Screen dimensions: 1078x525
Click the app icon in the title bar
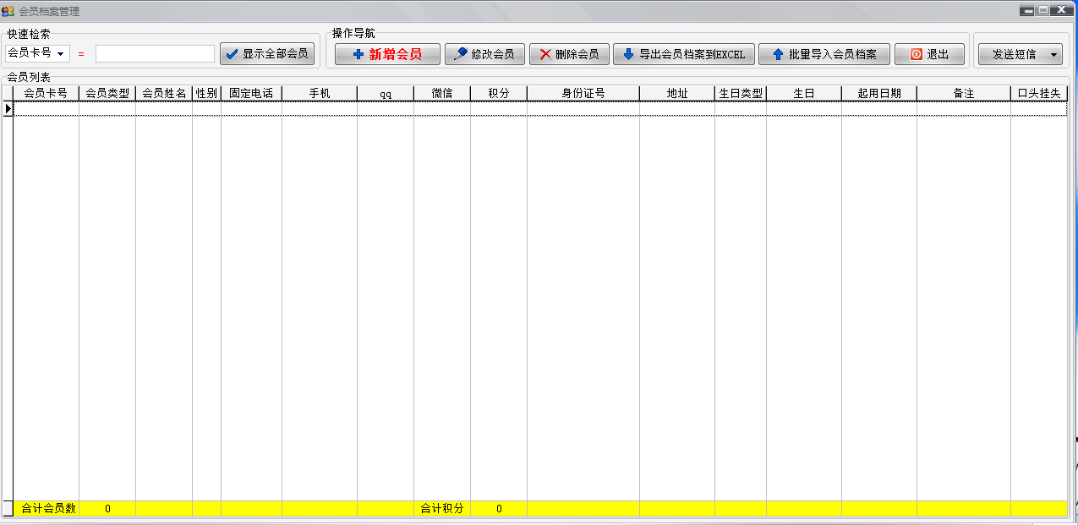pyautogui.click(x=8, y=11)
